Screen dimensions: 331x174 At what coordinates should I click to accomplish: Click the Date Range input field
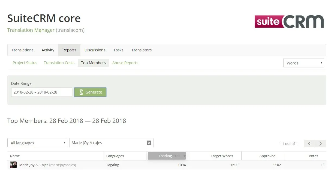click(42, 92)
